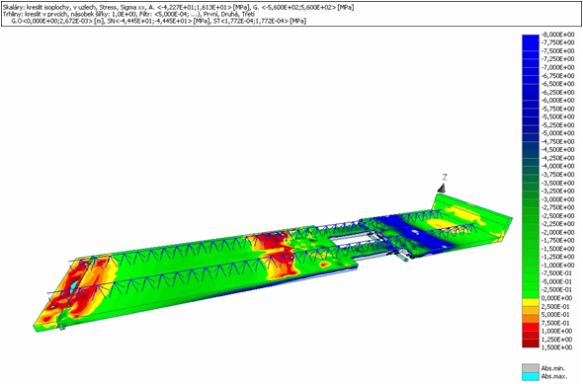The width and height of the screenshot is (583, 384).
Task: Click the Abs.min. legend text
Action: [553, 368]
